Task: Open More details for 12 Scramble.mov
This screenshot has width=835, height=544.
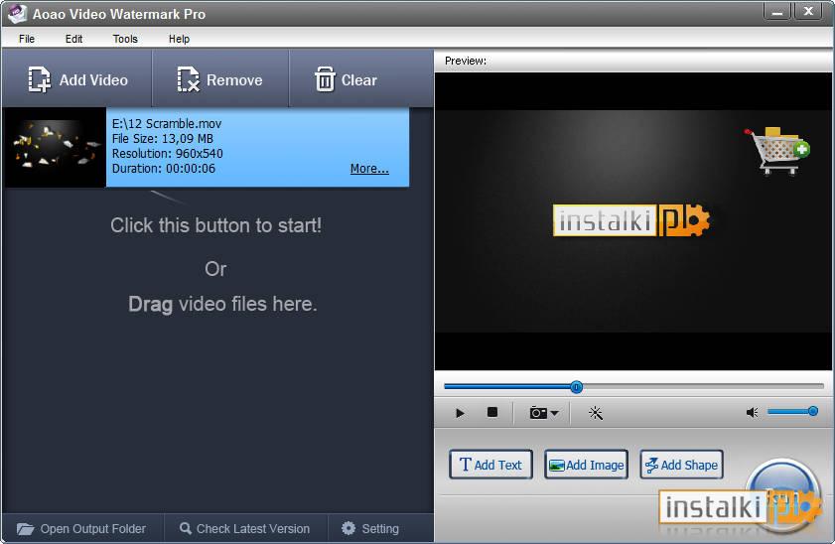Action: 369,169
